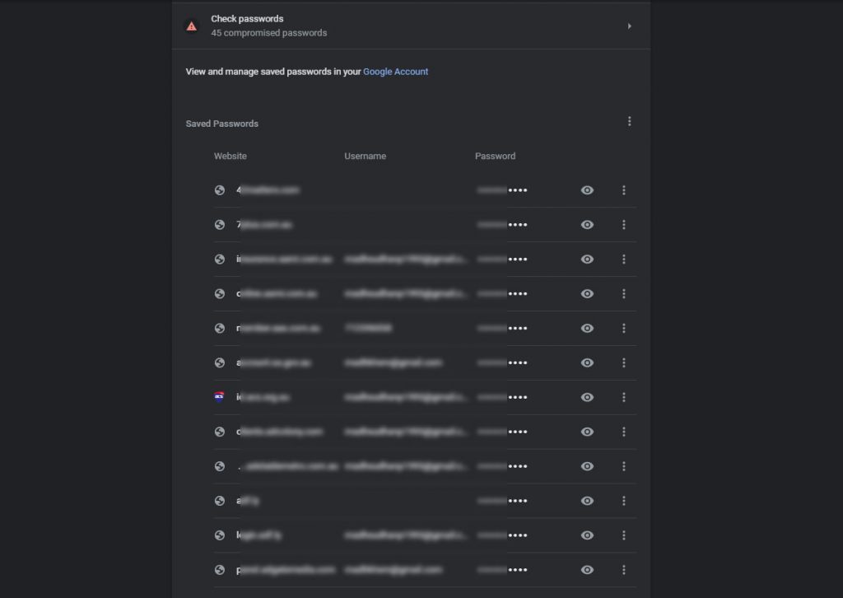Click the globe favicon of the site starting with 4
The width and height of the screenshot is (843, 598).
pos(219,189)
